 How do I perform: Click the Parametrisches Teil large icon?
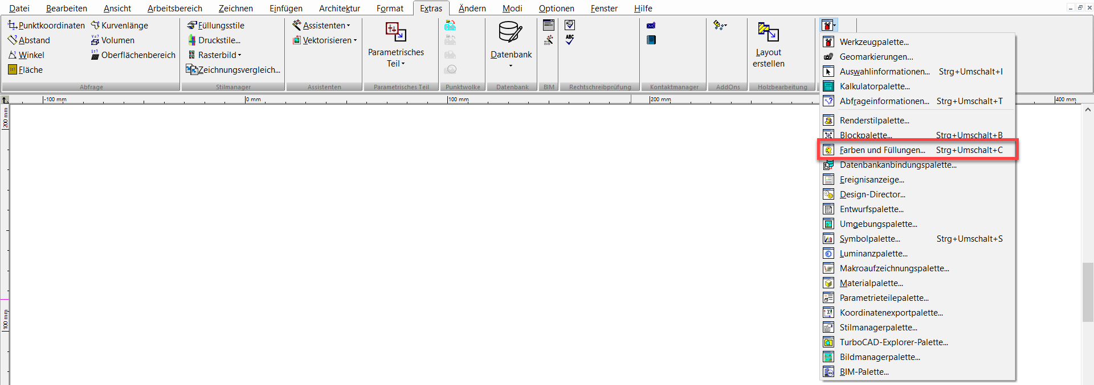pyautogui.click(x=395, y=32)
